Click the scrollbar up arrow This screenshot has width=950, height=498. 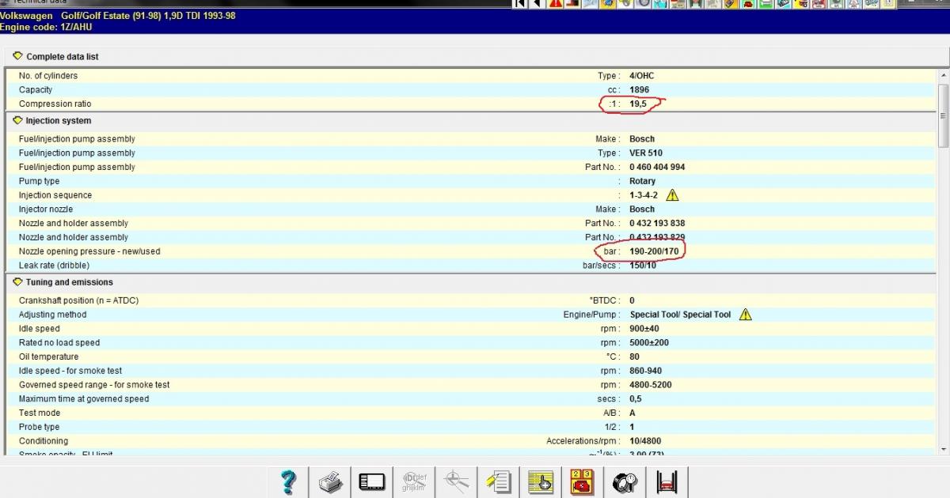tap(943, 75)
